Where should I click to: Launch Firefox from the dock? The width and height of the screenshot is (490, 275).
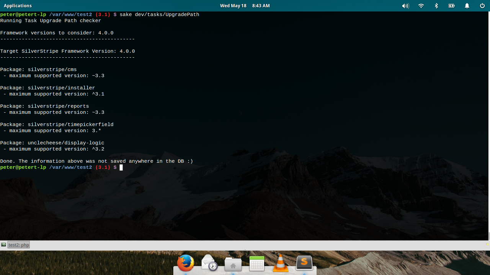pos(185,264)
